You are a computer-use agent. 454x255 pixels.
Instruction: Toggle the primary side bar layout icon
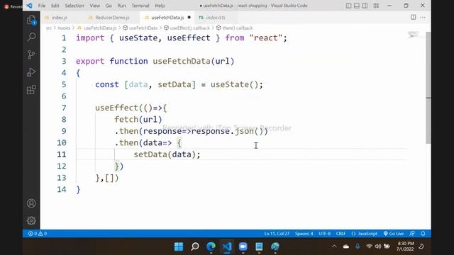[348, 6]
